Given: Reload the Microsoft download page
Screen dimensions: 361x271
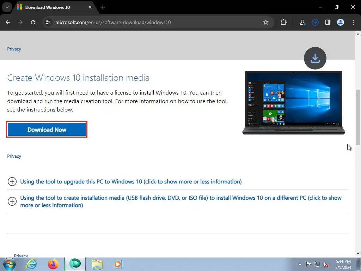Looking at the screenshot, I should coord(33,22).
